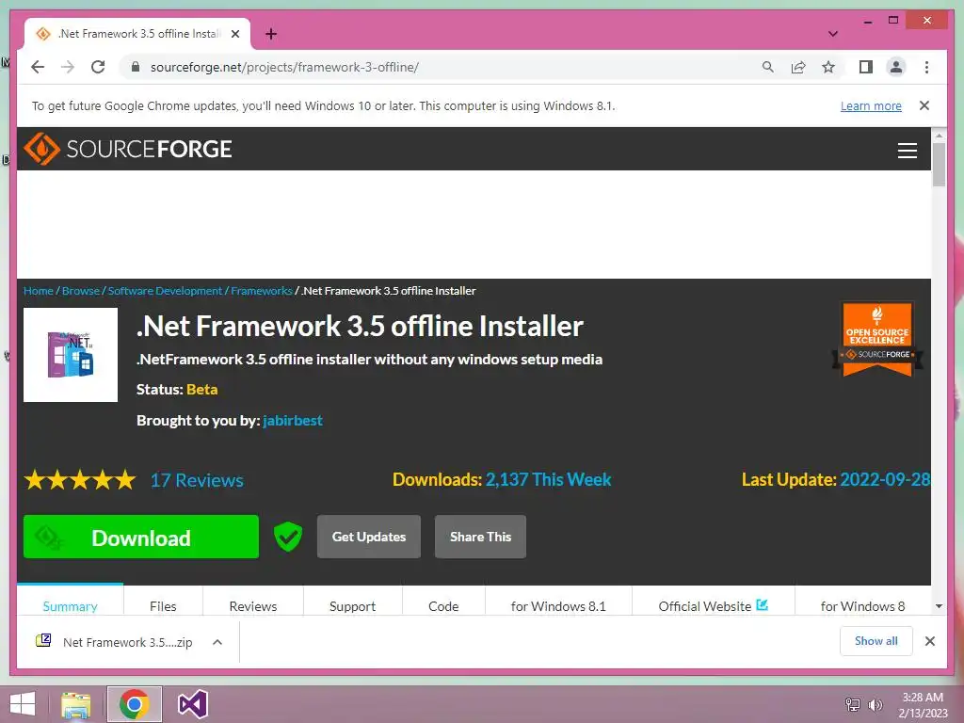Open File Explorer from the taskbar
964x723 pixels.
(x=76, y=704)
